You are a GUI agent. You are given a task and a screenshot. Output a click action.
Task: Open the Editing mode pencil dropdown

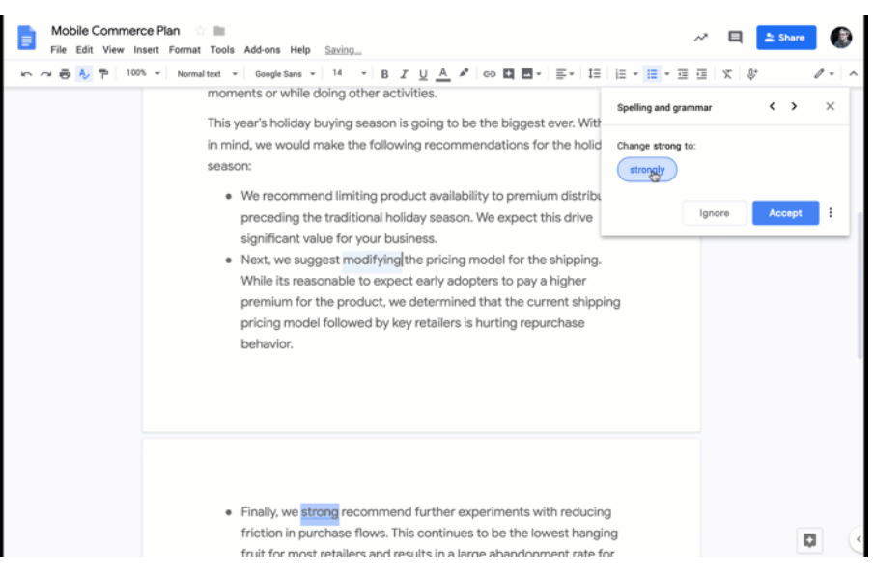pos(823,74)
